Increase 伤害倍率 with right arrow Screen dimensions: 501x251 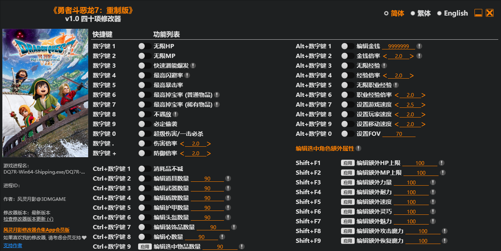tap(209, 144)
